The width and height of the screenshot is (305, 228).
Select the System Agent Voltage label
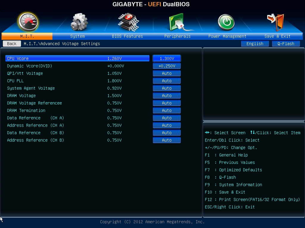tap(31, 88)
